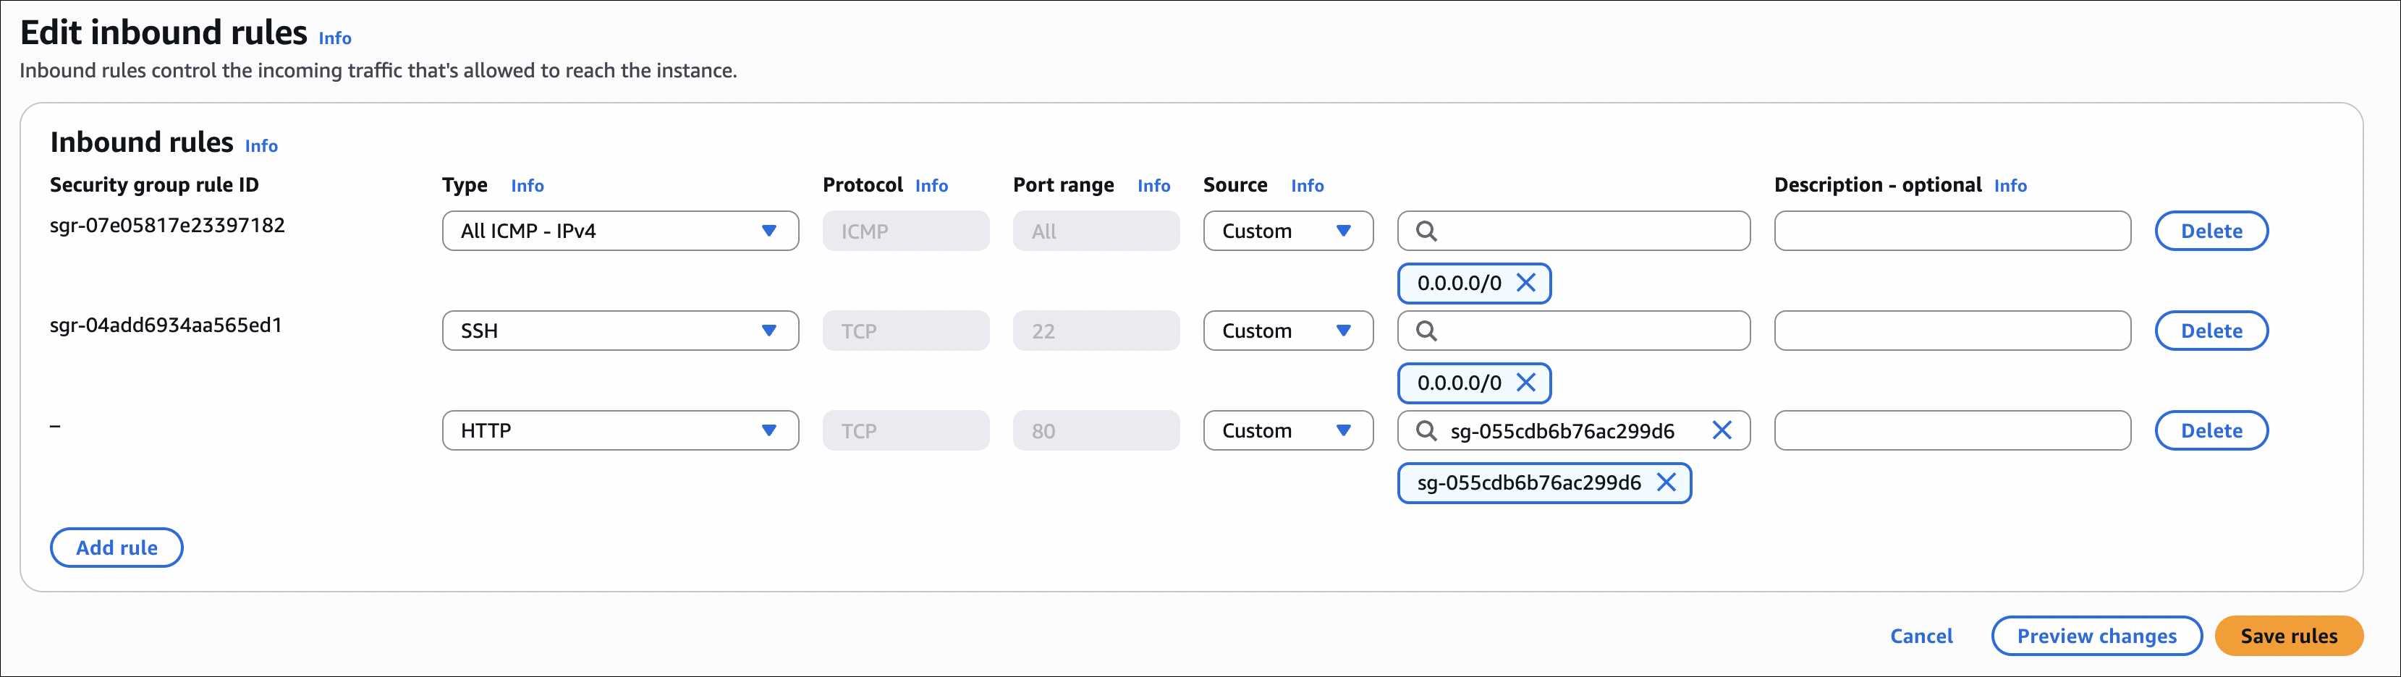This screenshot has width=2401, height=677.
Task: Open the All ICMP - IPv4 type dropdown
Action: pos(620,231)
